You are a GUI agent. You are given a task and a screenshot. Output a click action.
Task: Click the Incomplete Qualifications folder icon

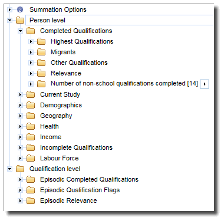(31, 147)
